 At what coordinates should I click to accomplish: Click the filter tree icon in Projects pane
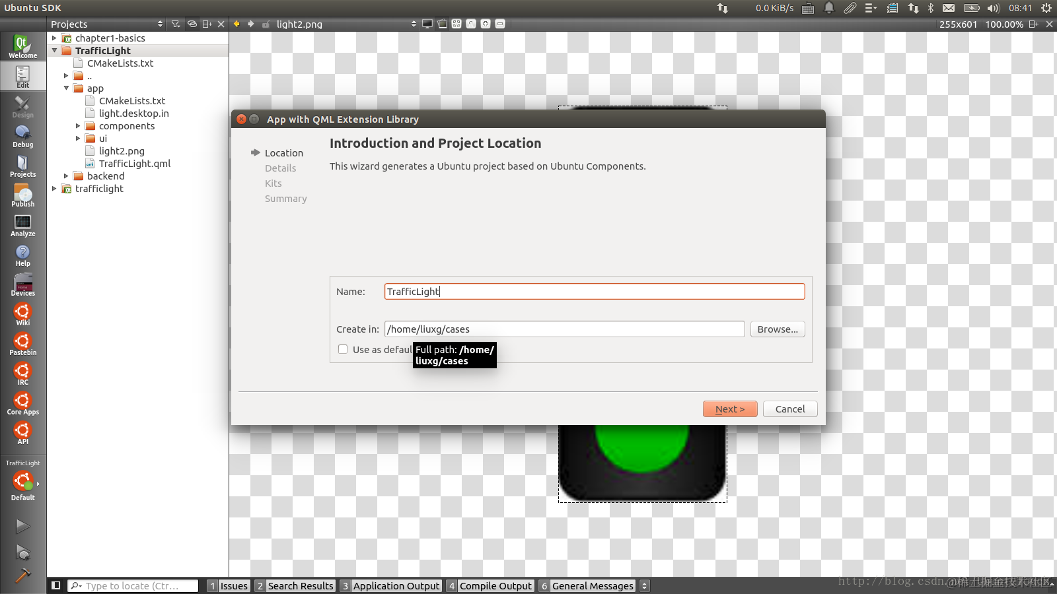176,24
